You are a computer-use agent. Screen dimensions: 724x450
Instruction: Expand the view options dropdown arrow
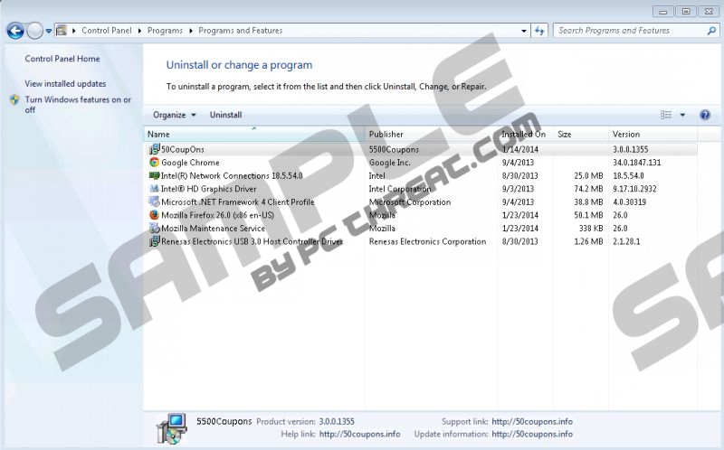(682, 115)
